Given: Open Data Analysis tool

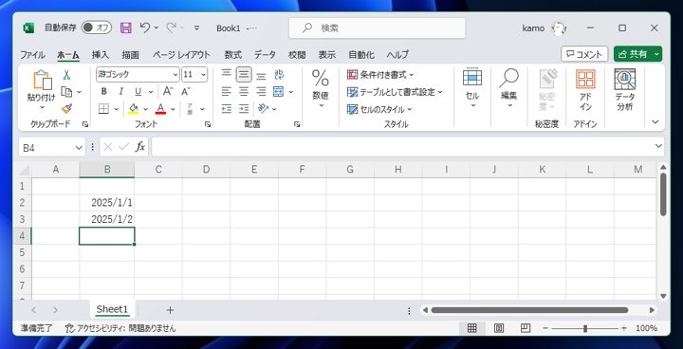Looking at the screenshot, I should (624, 91).
